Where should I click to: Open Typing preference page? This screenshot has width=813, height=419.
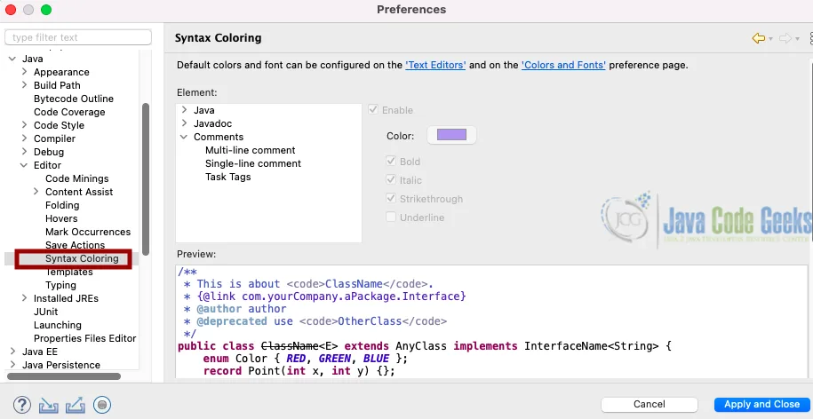pyautogui.click(x=60, y=285)
